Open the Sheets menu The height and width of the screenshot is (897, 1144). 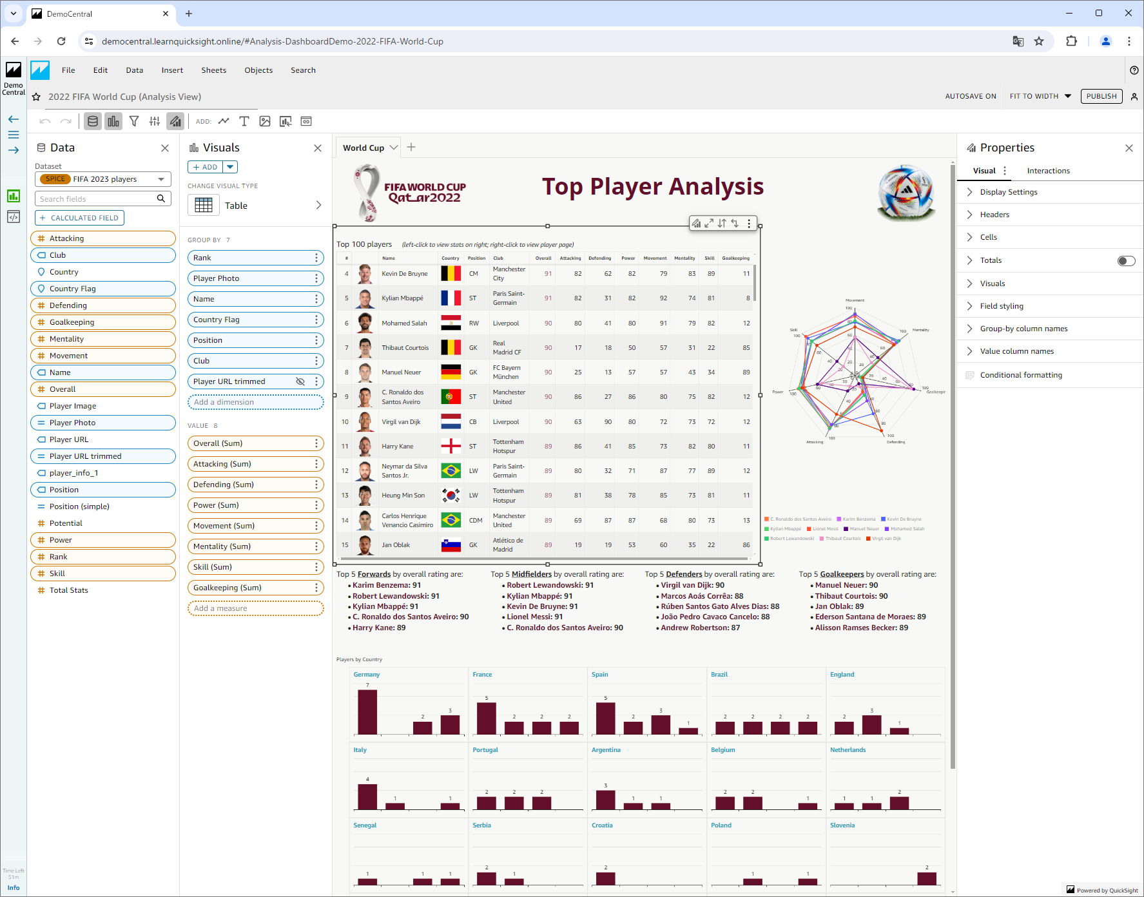pos(213,70)
